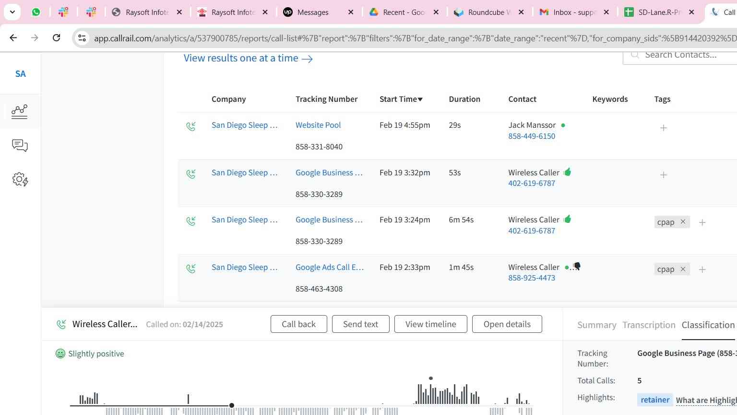Switch to the WhatsApp browser tab
The height and width of the screenshot is (415, 737).
[36, 12]
